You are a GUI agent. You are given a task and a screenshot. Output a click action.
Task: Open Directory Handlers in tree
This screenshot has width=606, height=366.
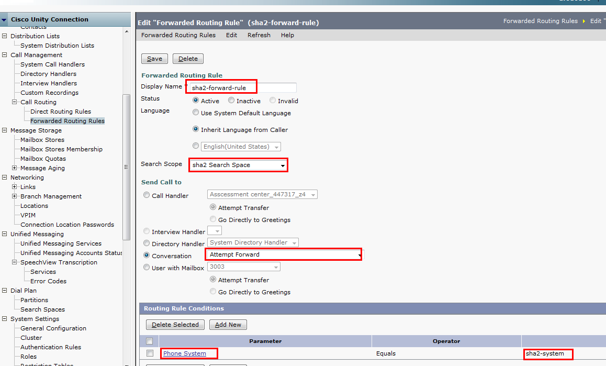click(x=48, y=74)
